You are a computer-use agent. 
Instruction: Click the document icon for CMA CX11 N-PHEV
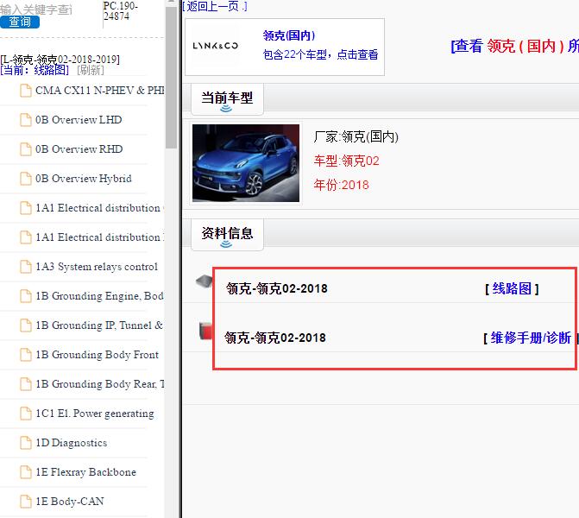click(x=26, y=90)
